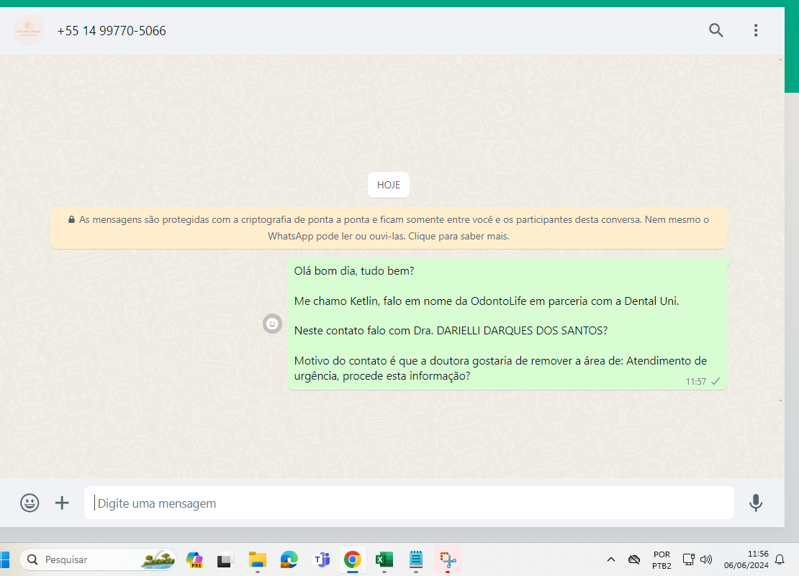Click line mentioning OdontoLife and Dental Uni
Screen dimensions: 799x576
(486, 301)
